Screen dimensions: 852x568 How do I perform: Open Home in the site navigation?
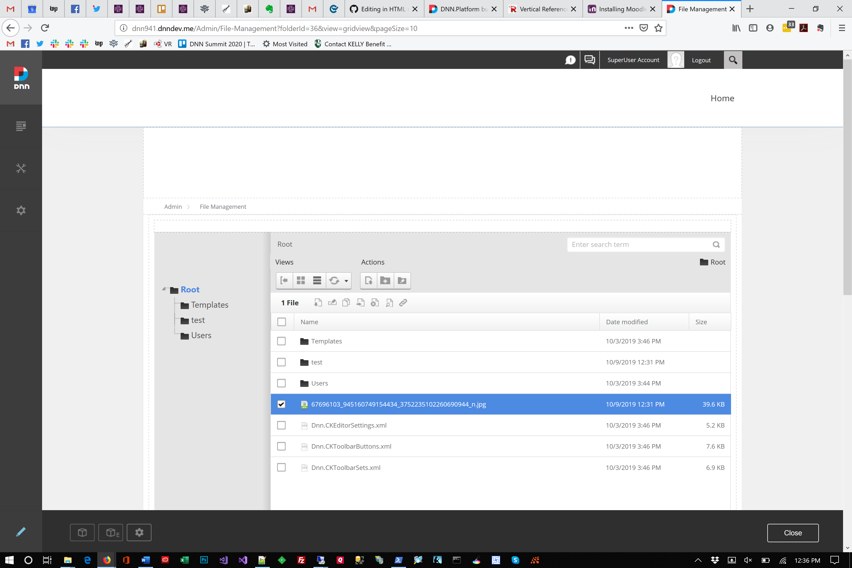click(722, 98)
